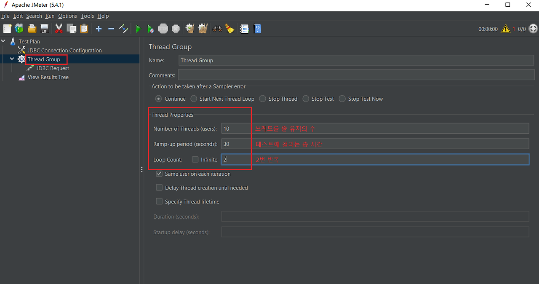The image size is (539, 284).
Task: Click the Cut scissors icon
Action: click(59, 29)
